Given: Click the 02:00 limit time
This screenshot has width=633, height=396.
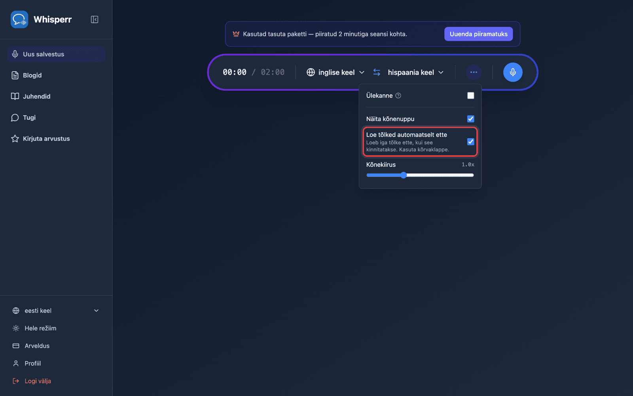Looking at the screenshot, I should click(273, 72).
